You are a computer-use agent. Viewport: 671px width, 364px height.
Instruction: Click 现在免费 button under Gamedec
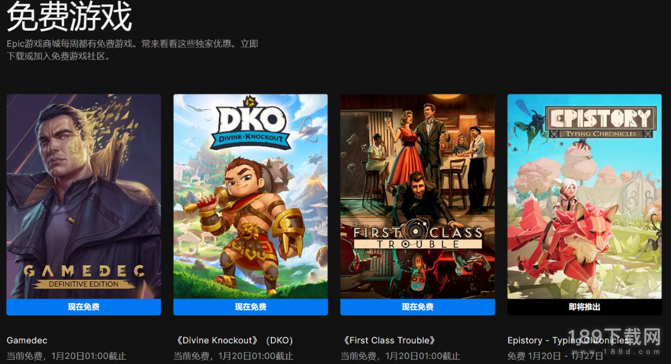pos(83,307)
